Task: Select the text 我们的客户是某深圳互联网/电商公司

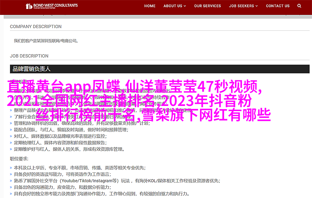Action: pos(46,41)
